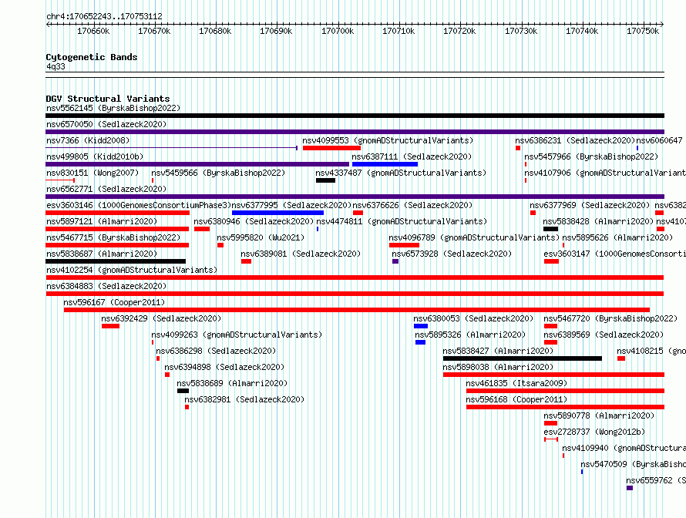This screenshot has width=686, height=518.
Task: Click nsv4099263 gnomAD variant label
Action: click(237, 335)
